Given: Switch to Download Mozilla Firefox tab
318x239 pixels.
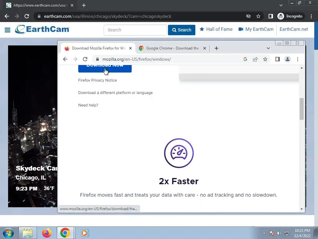Looking at the screenshot, I should click(97, 48).
